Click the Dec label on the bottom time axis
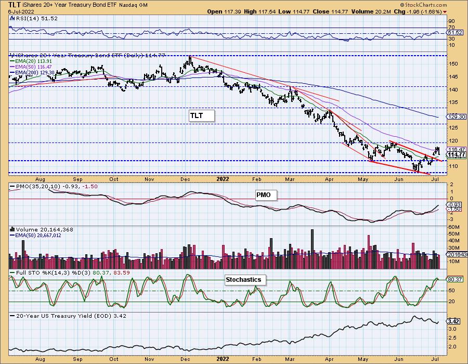468x364 pixels. click(x=185, y=359)
